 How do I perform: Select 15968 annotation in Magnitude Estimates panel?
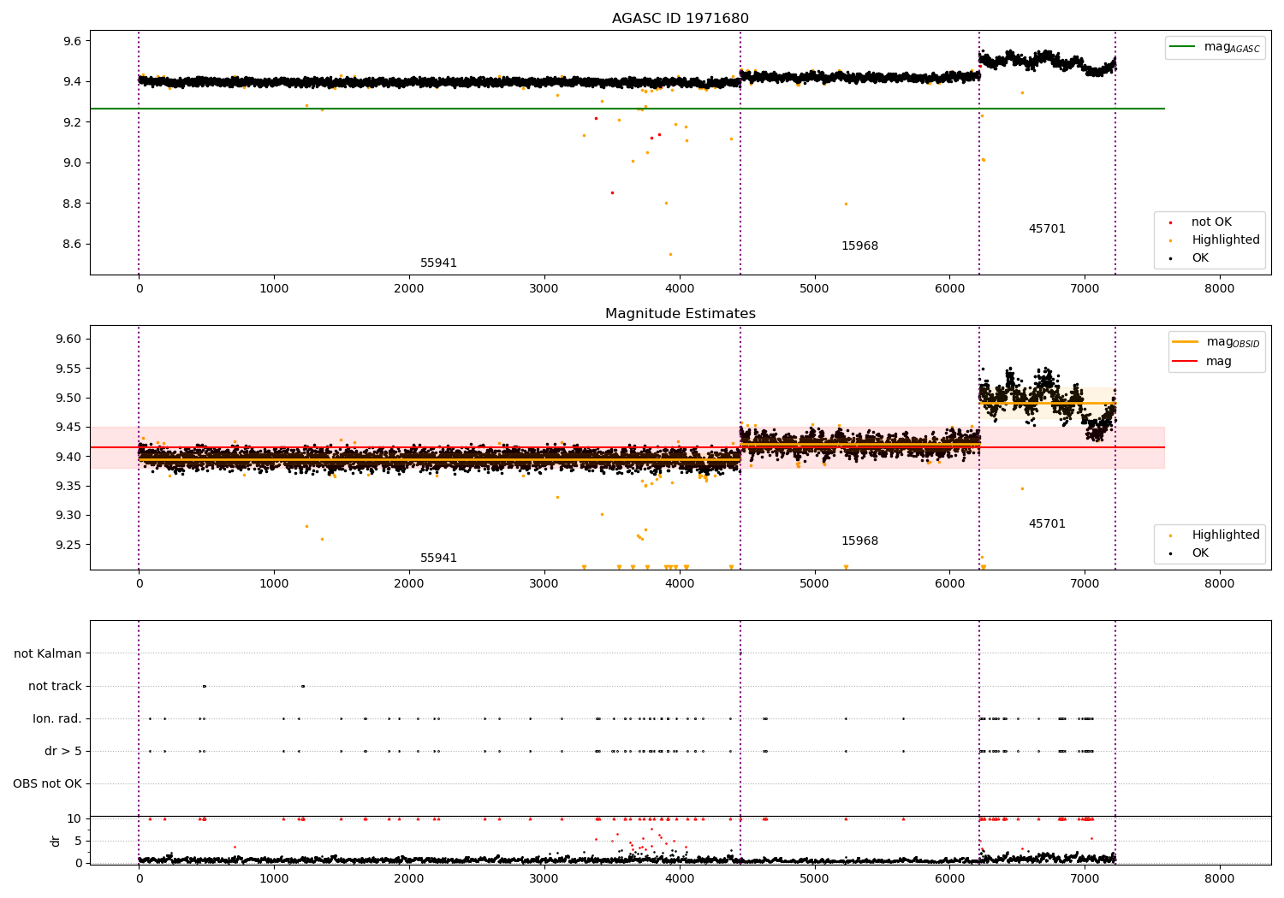coord(859,541)
